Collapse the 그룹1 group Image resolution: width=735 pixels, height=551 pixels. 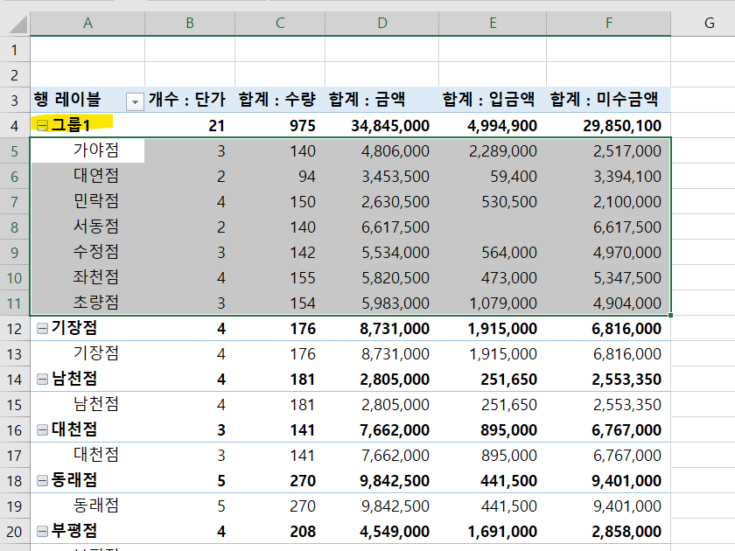(42, 126)
